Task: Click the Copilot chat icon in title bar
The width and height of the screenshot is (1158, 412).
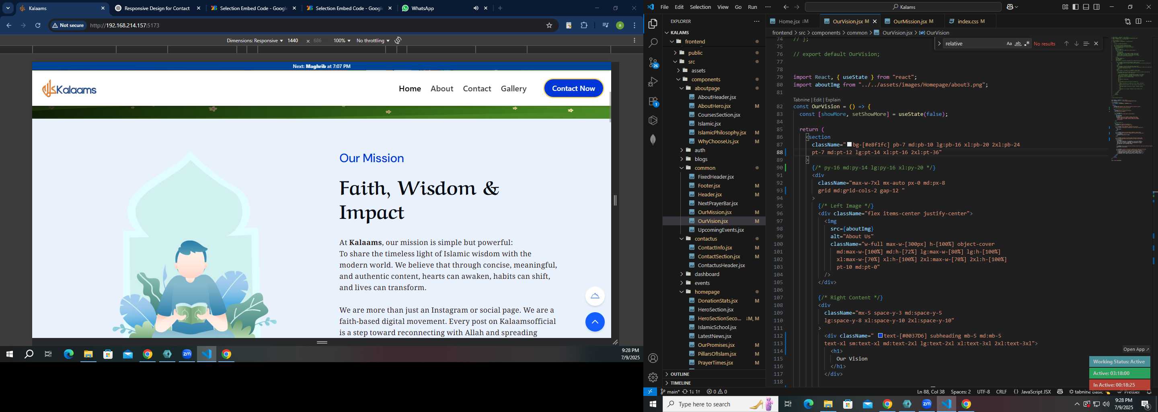Action: click(x=1010, y=7)
